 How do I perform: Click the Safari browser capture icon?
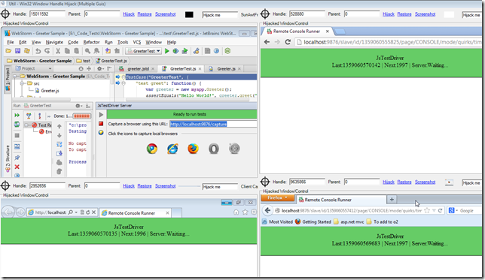[234, 149]
